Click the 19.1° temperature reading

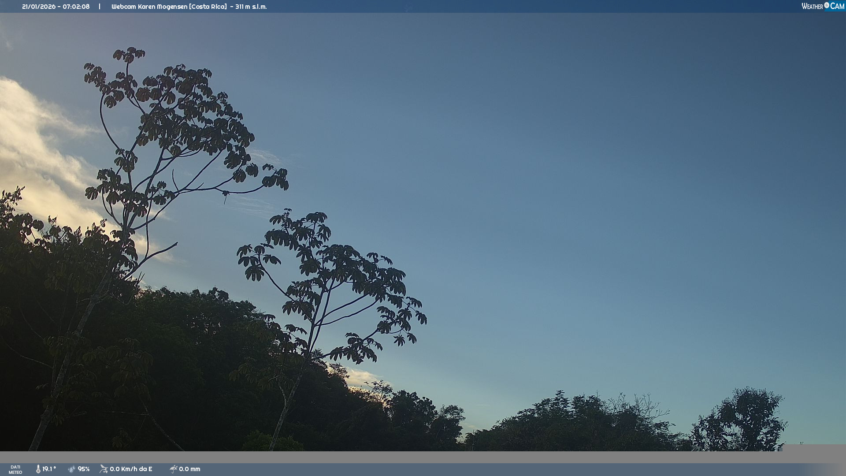coord(49,469)
